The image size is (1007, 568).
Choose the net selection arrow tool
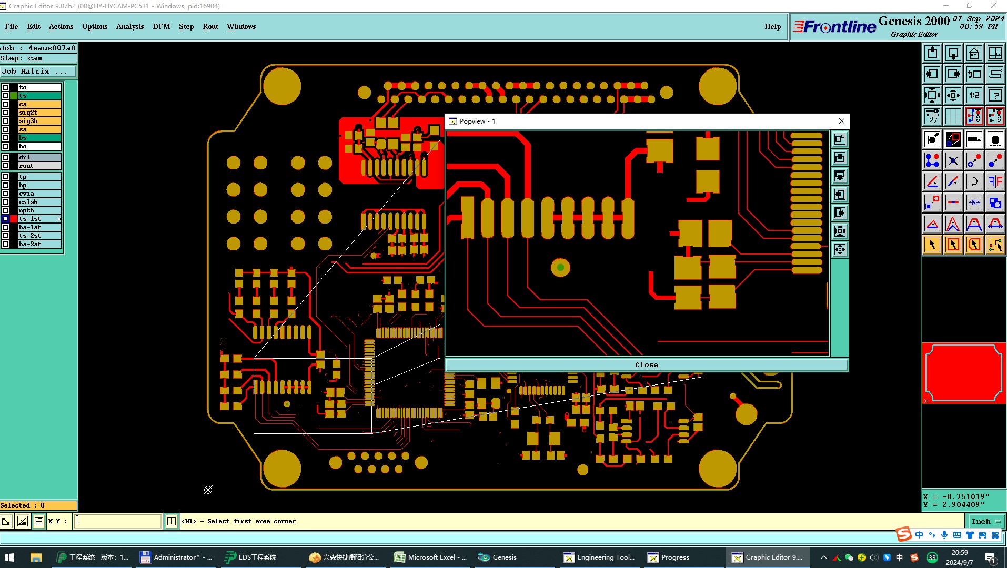[x=995, y=245]
